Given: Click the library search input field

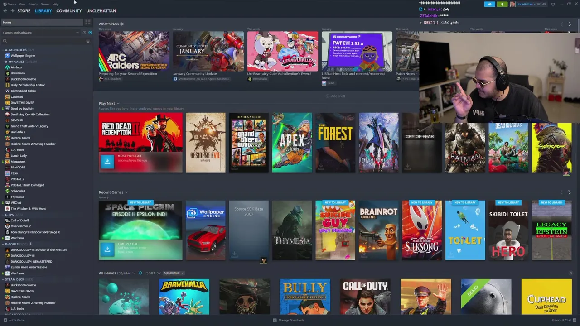Looking at the screenshot, I should [45, 41].
